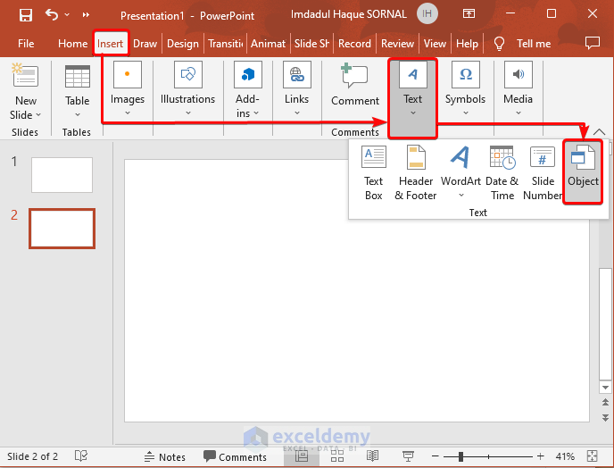
Task: Insert a new Comment
Action: click(x=355, y=85)
